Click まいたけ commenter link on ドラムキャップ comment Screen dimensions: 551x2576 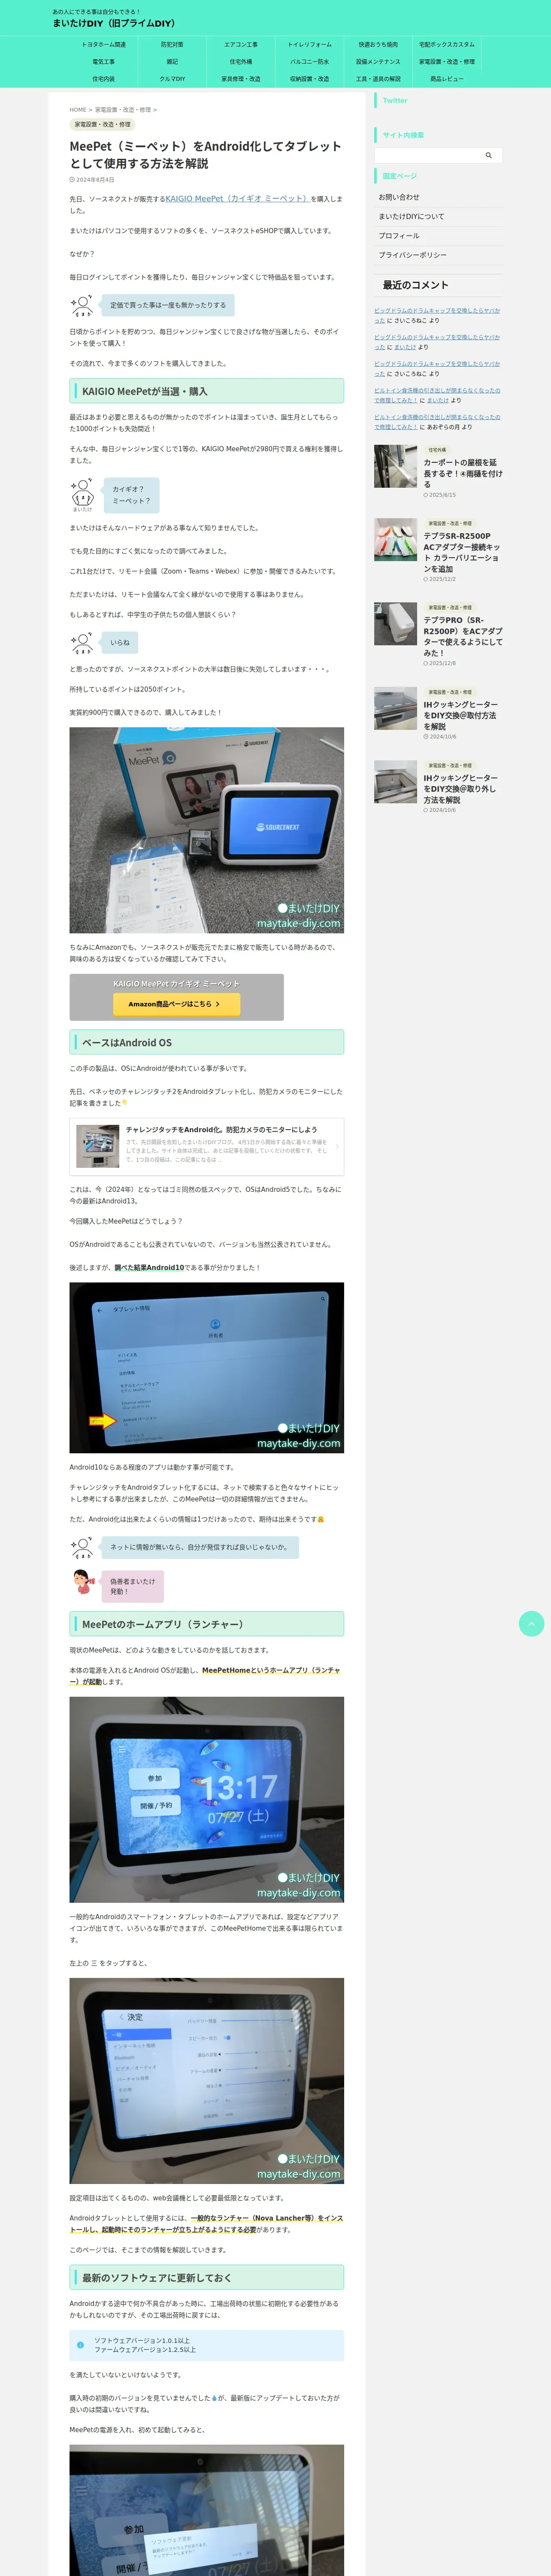tap(405, 347)
